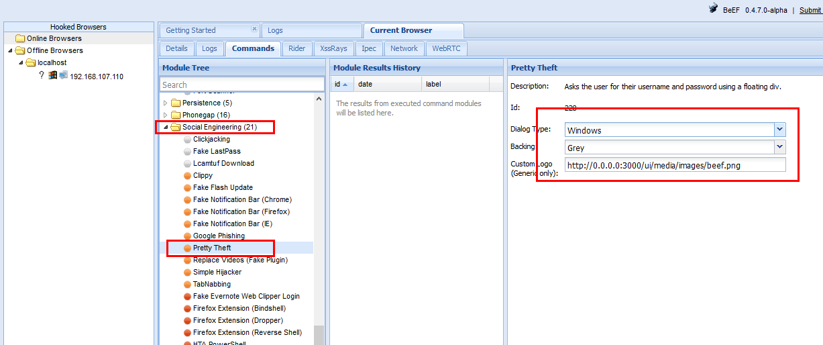Viewport: 823px width, 345px height.
Task: Open the Backing dropdown arrow
Action: [x=779, y=147]
